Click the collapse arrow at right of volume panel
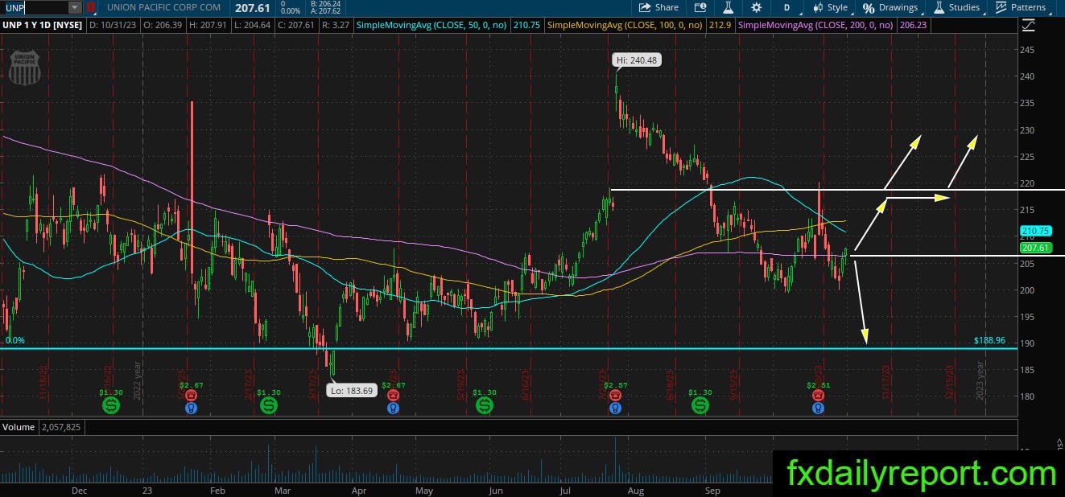Image resolution: width=1065 pixels, height=497 pixels. (x=1059, y=440)
